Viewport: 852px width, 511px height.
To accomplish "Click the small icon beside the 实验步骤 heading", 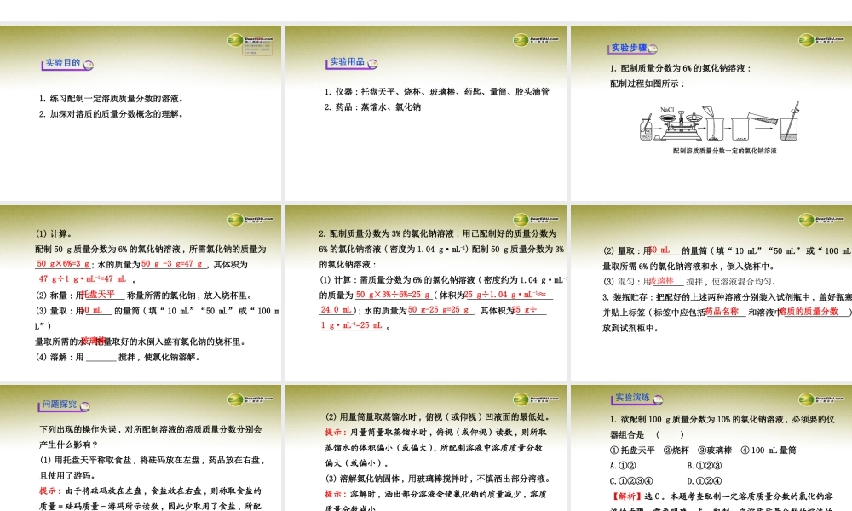I will tap(653, 49).
